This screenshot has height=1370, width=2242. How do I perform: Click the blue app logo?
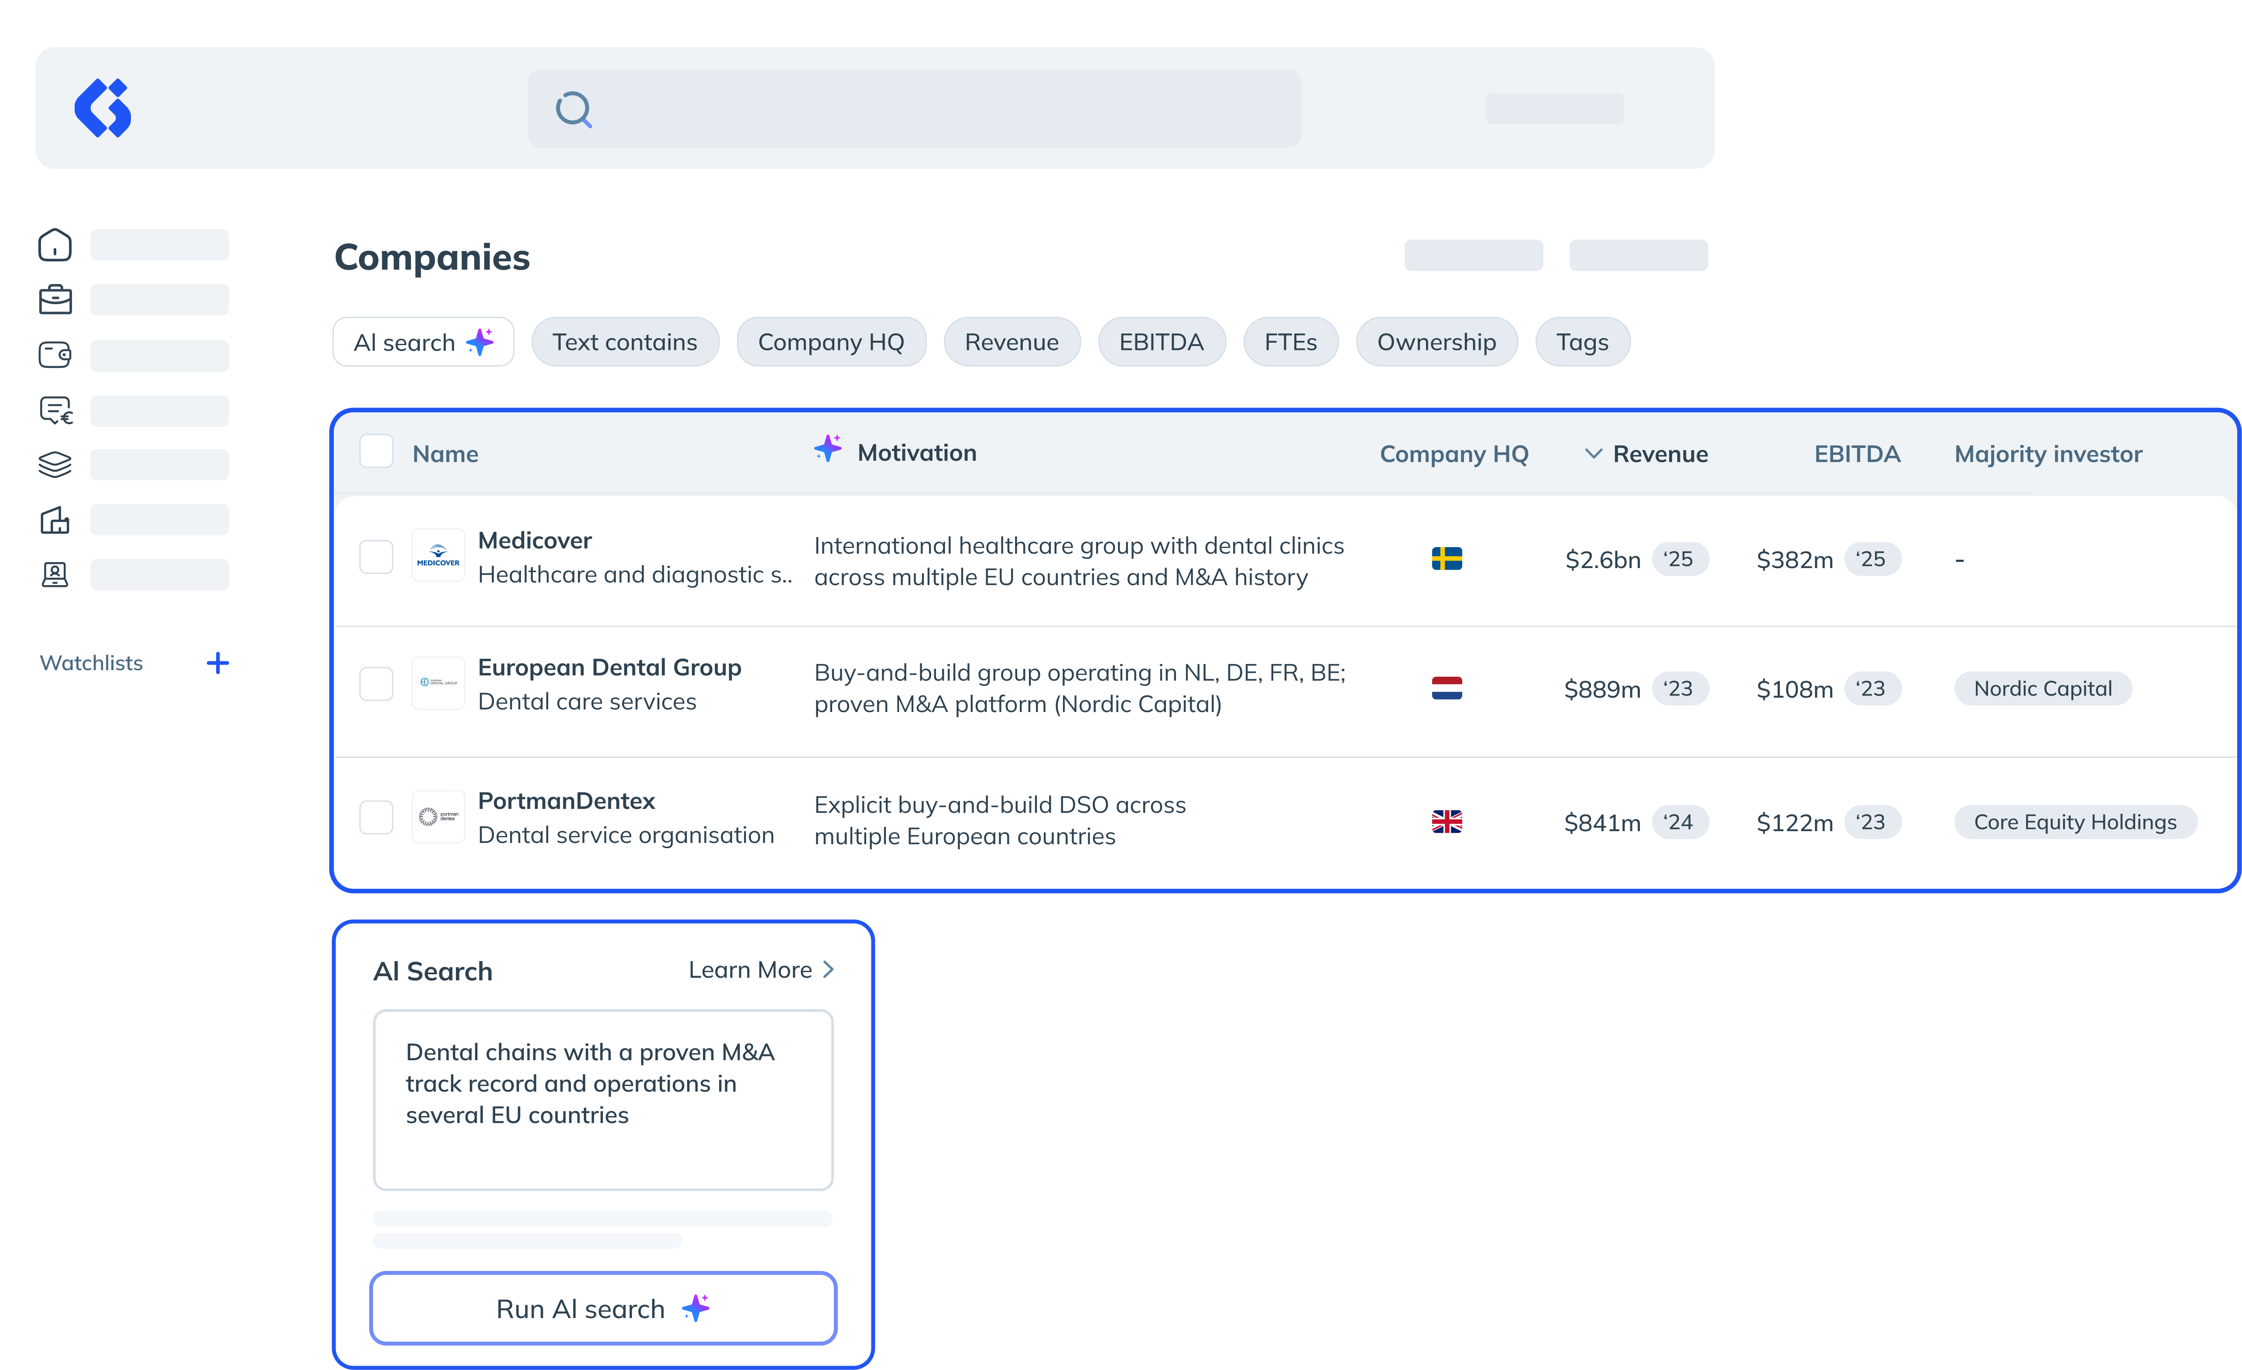pos(103,108)
